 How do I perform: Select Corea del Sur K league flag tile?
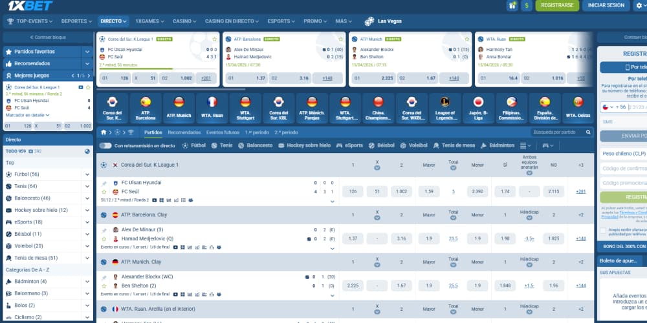112,109
